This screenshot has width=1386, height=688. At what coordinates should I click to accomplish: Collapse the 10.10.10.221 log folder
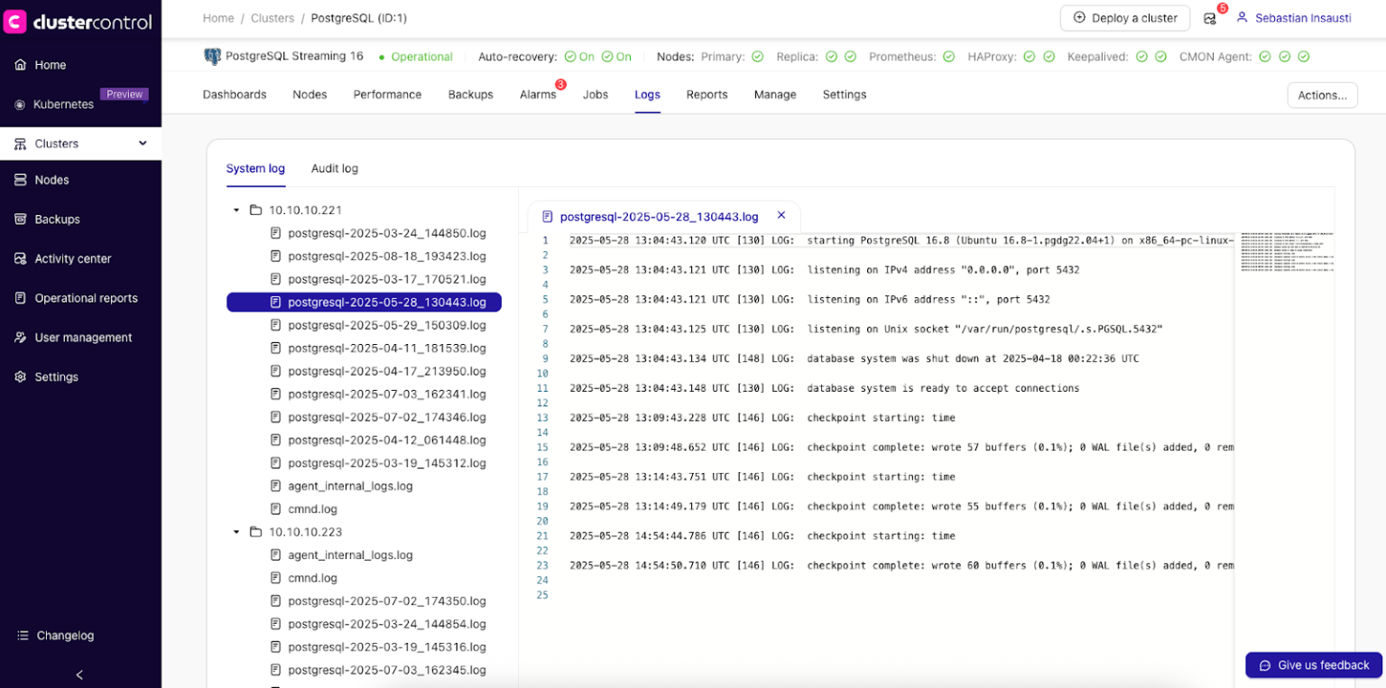click(x=236, y=209)
